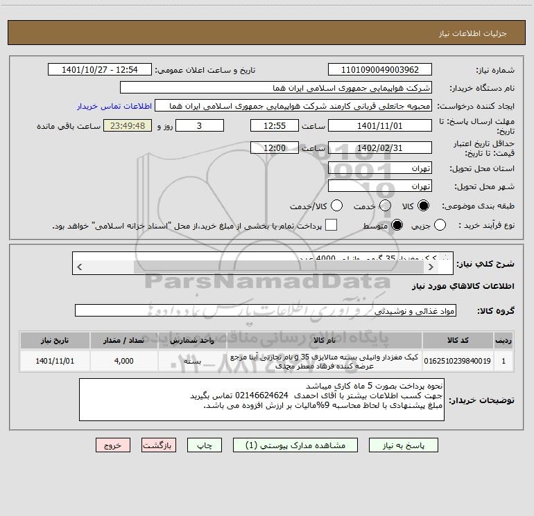Choose جزیی purchase type radio
Viewport: 534px width, 516px height.
click(x=440, y=225)
